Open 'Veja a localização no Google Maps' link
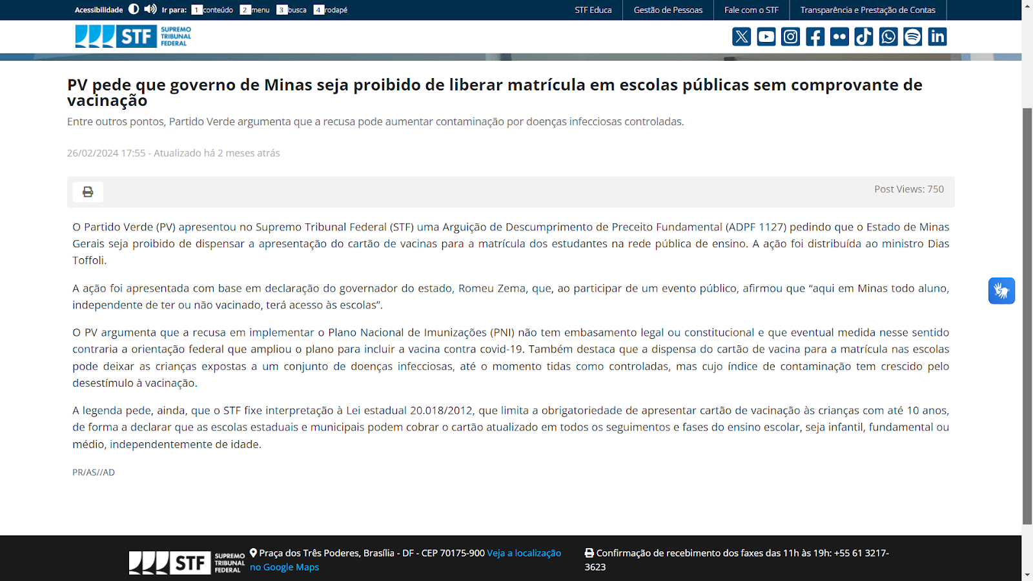This screenshot has width=1033, height=581. tap(405, 560)
